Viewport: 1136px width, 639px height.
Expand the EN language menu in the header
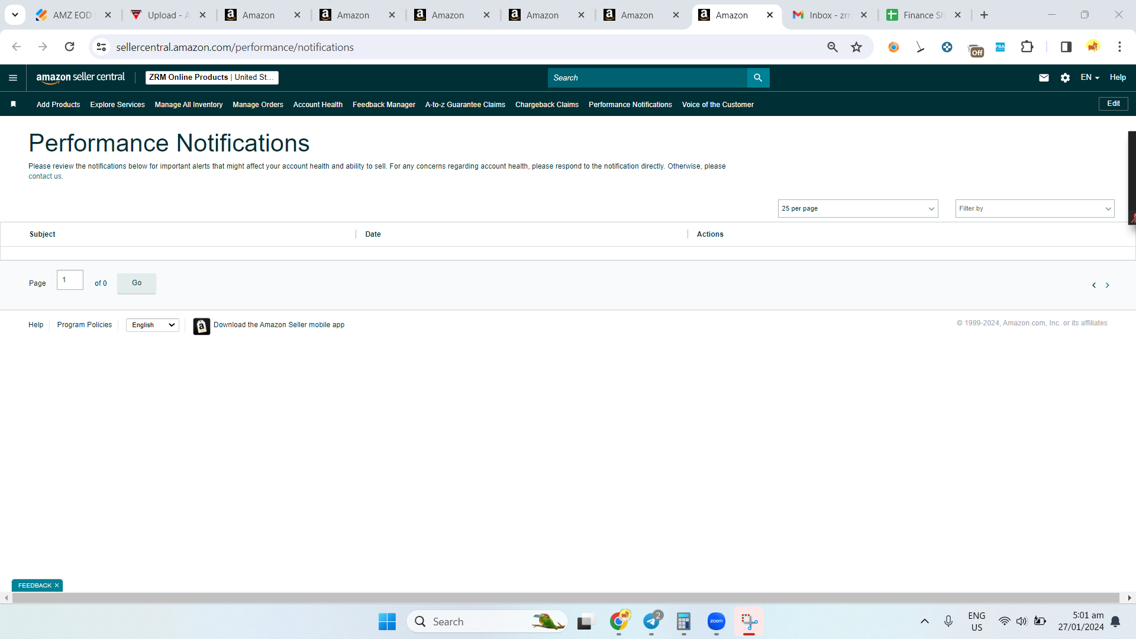click(1090, 78)
